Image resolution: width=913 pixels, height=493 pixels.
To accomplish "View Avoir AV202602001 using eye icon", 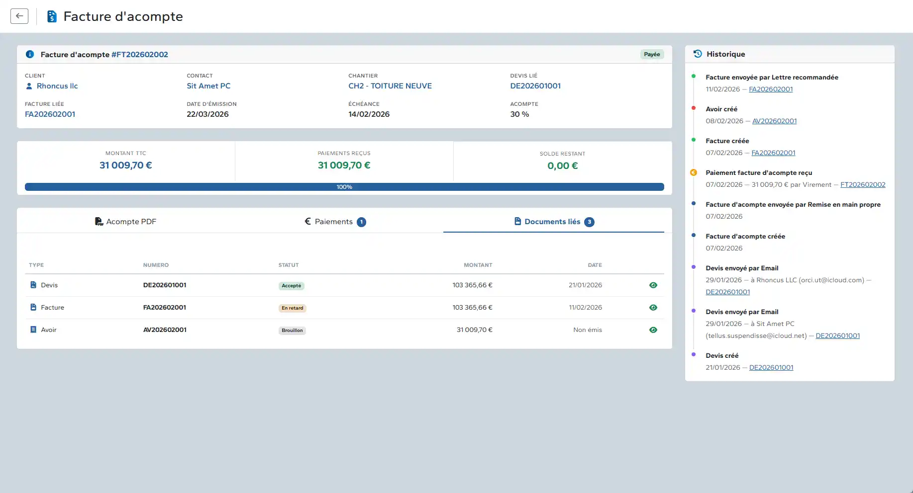I will pyautogui.click(x=653, y=330).
